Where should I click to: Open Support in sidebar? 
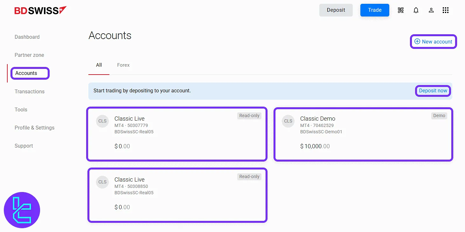click(24, 146)
